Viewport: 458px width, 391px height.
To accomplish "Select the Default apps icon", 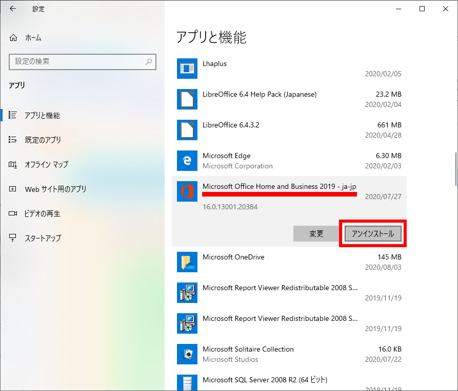I will click(12, 140).
